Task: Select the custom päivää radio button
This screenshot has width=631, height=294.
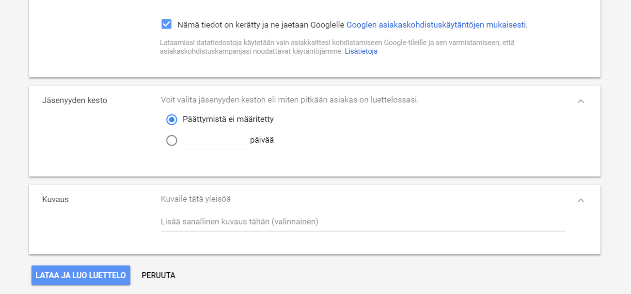Action: click(x=172, y=140)
